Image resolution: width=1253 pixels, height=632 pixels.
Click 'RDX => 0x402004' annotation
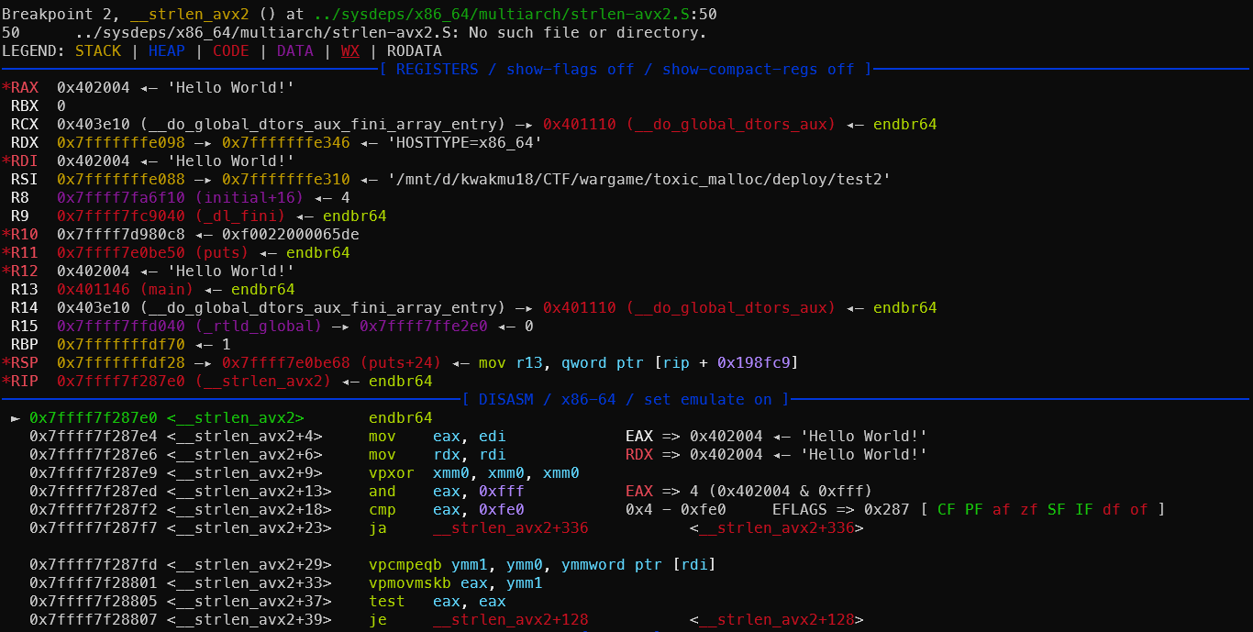693,454
